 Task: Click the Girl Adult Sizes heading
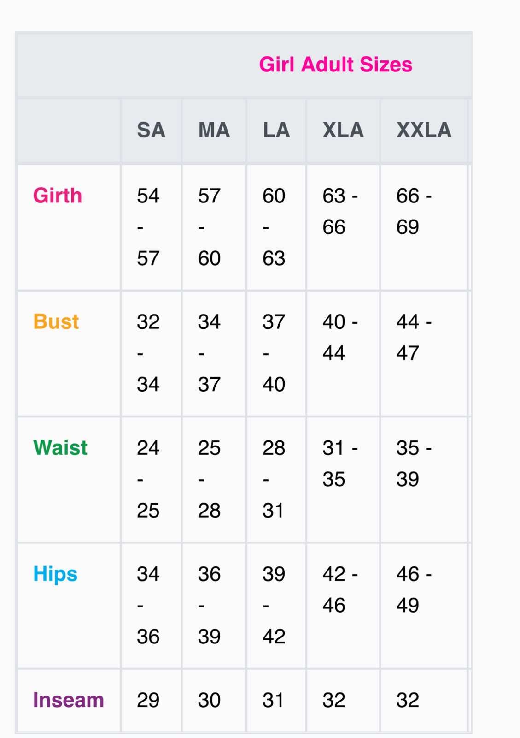tap(335, 65)
